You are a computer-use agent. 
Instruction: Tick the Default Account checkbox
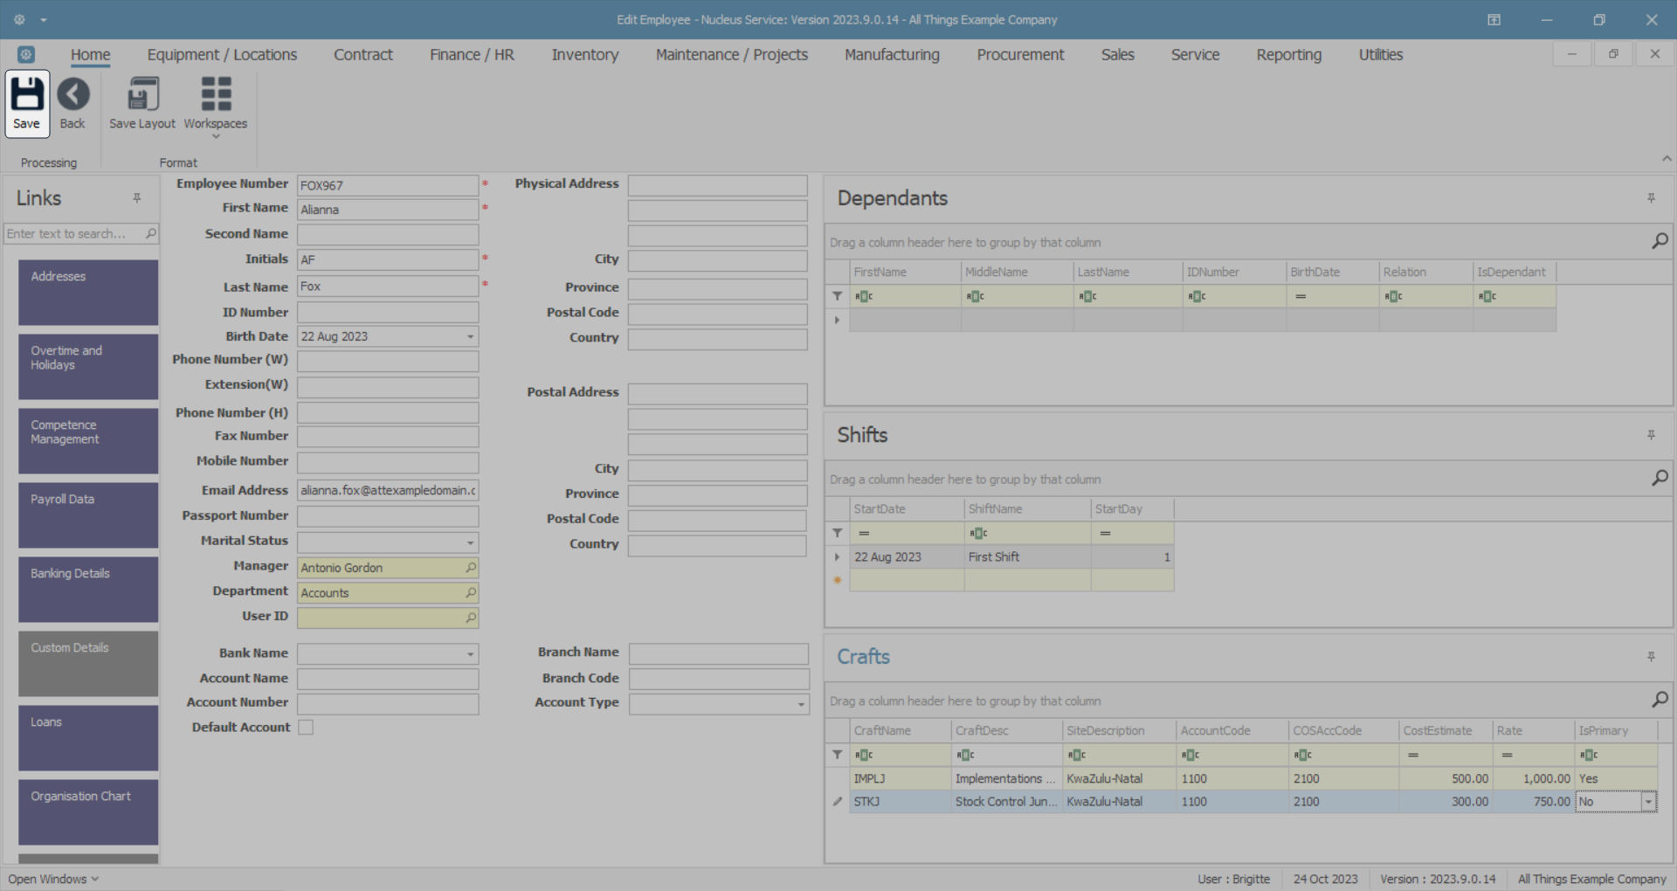tap(306, 728)
